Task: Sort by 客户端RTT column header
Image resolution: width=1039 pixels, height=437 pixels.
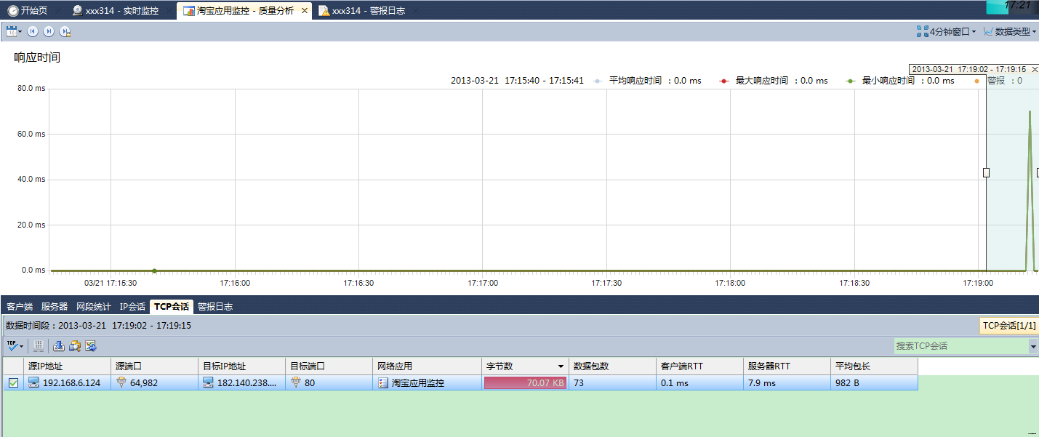Action: (x=699, y=366)
